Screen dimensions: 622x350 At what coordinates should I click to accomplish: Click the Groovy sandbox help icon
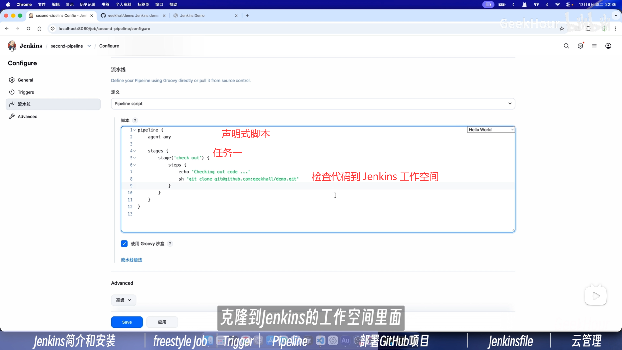[x=170, y=244]
